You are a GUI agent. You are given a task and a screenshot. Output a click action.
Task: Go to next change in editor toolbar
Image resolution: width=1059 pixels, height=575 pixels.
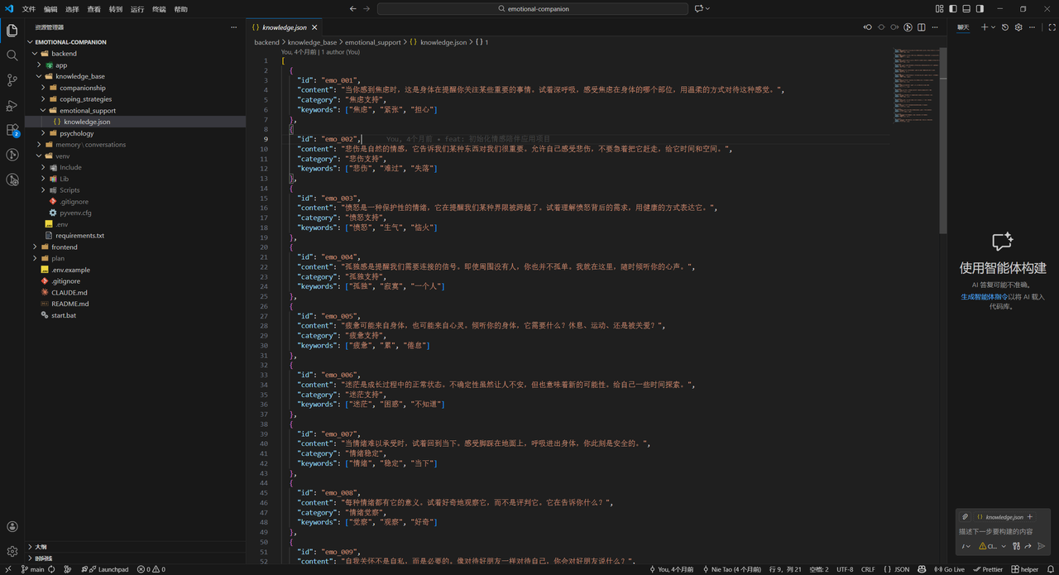click(x=894, y=27)
